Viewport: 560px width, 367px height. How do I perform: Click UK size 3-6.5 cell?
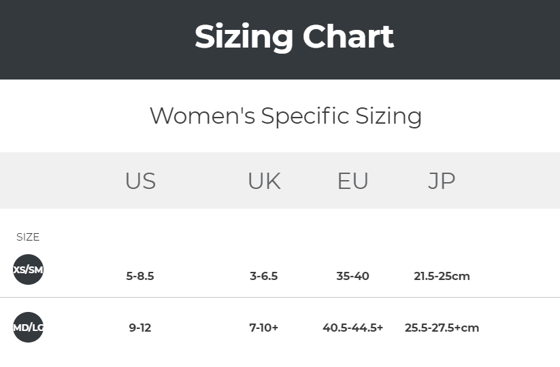263,276
